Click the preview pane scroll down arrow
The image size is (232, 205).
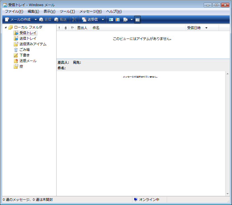pyautogui.click(x=228, y=194)
